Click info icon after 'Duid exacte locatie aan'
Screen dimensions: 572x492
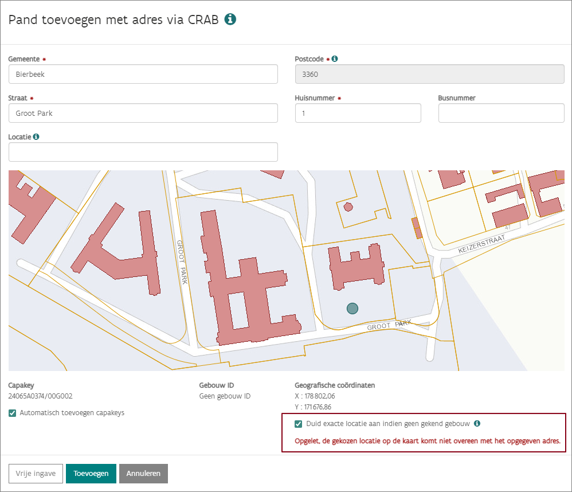(x=477, y=424)
